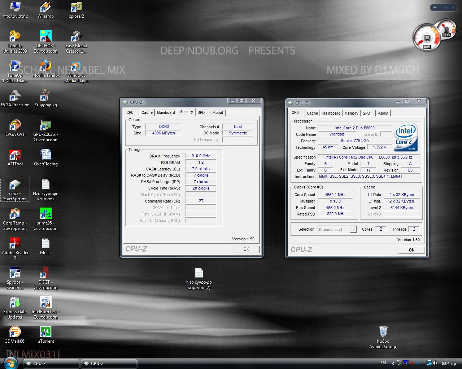Open Νέο έγγραφο κειμένου file next to cpuz shortcut

tap(45, 190)
